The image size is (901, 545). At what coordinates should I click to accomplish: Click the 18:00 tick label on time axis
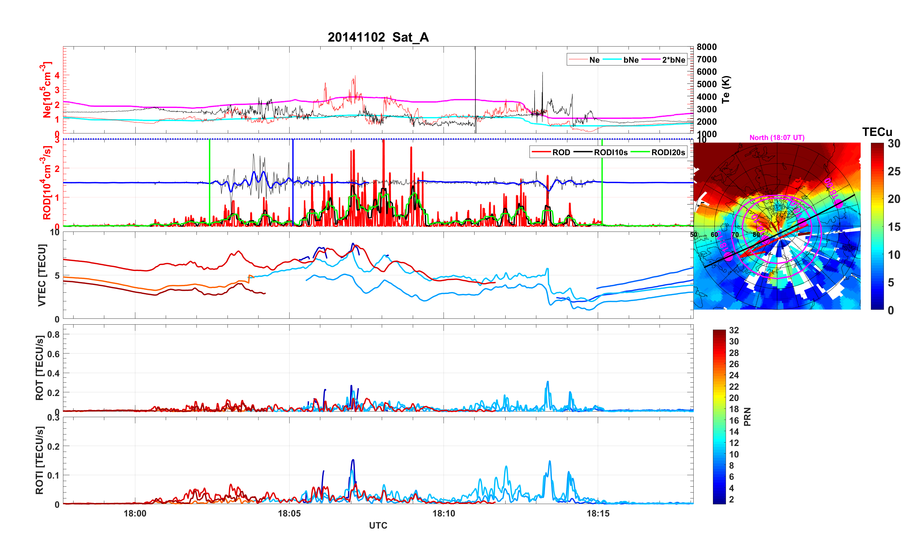135,514
